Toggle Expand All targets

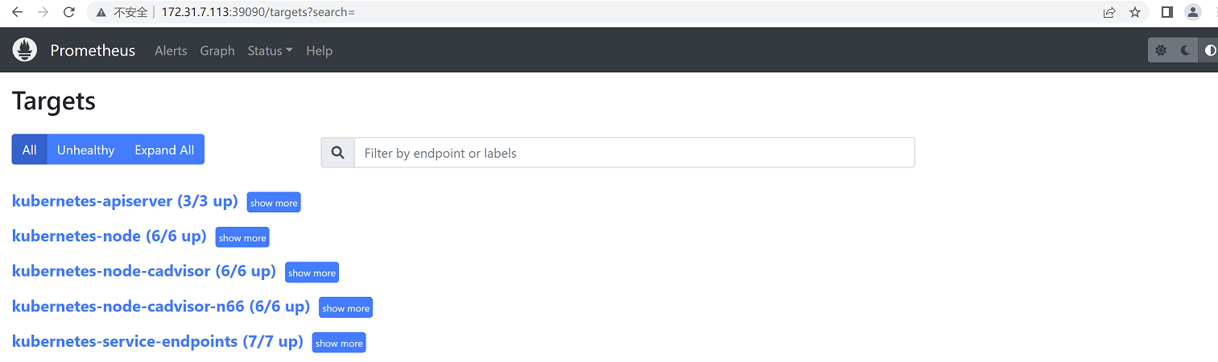(x=164, y=150)
